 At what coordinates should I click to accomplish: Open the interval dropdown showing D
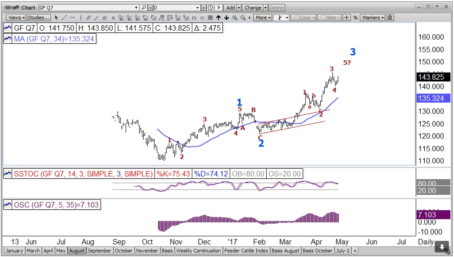point(176,8)
